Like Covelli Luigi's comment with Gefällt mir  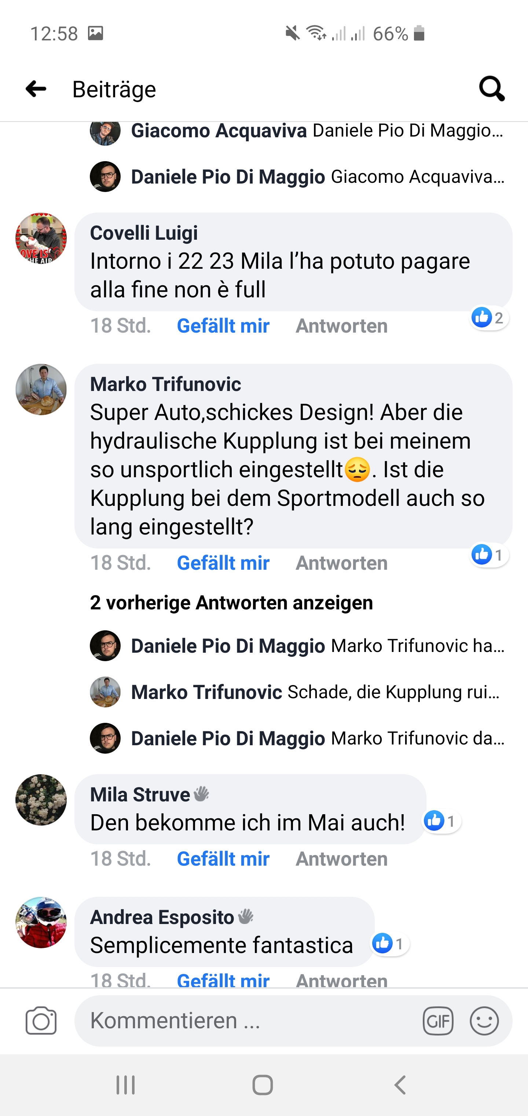[223, 326]
